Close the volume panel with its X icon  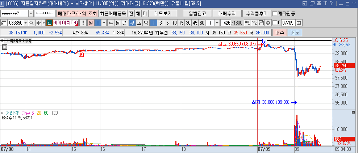tap(353, 112)
